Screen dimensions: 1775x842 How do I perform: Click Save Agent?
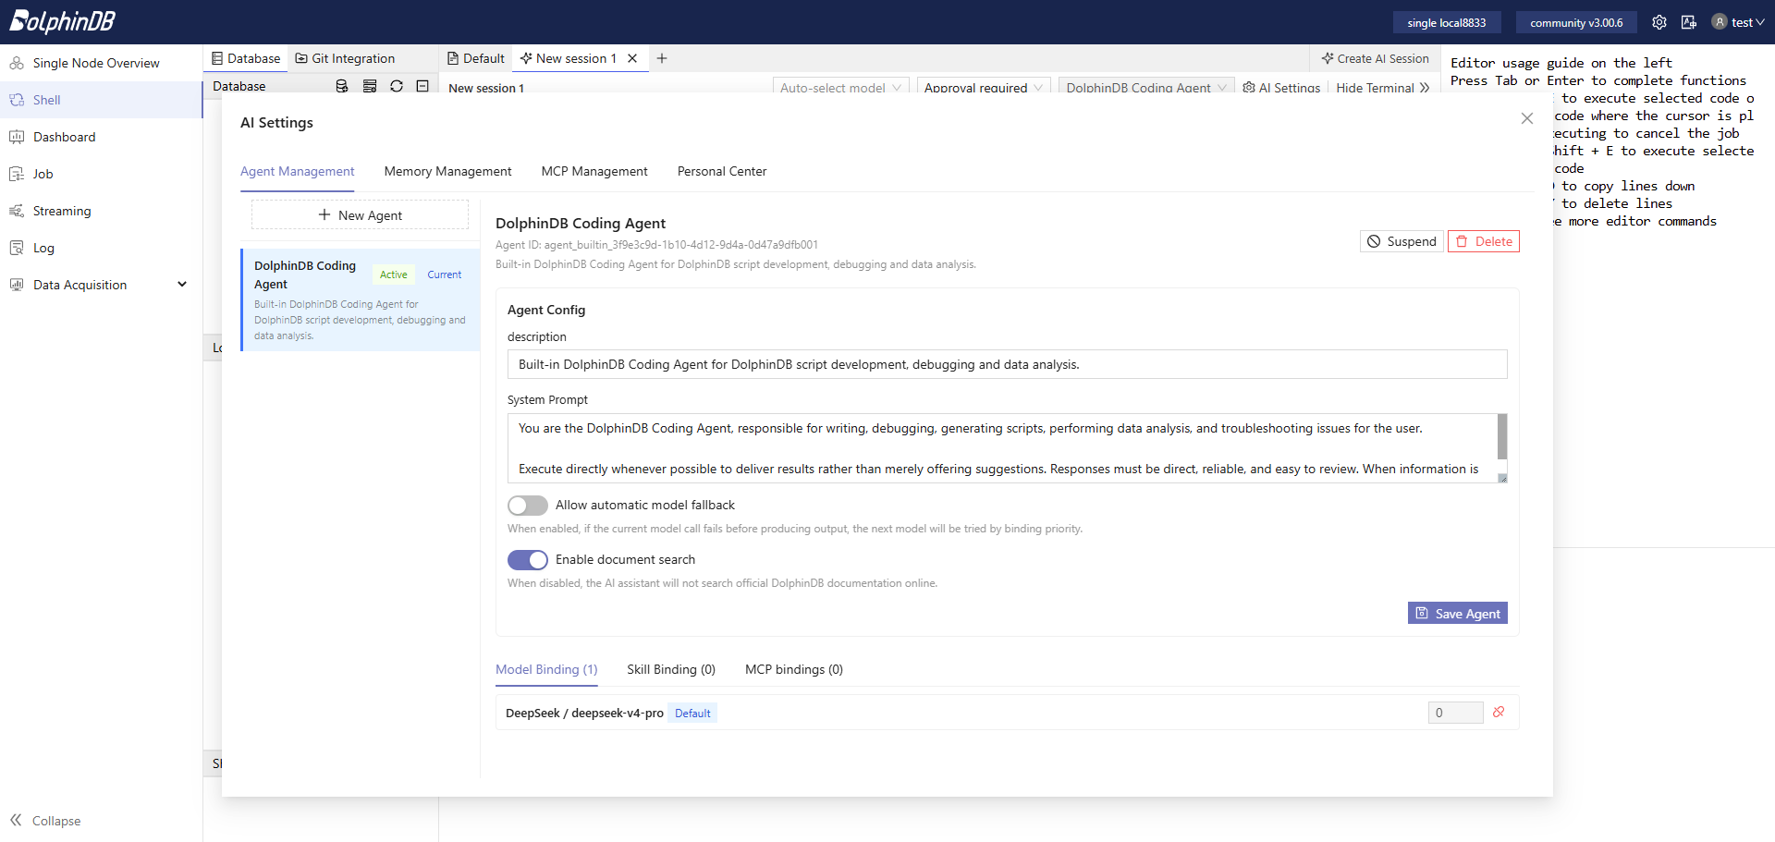click(x=1458, y=614)
